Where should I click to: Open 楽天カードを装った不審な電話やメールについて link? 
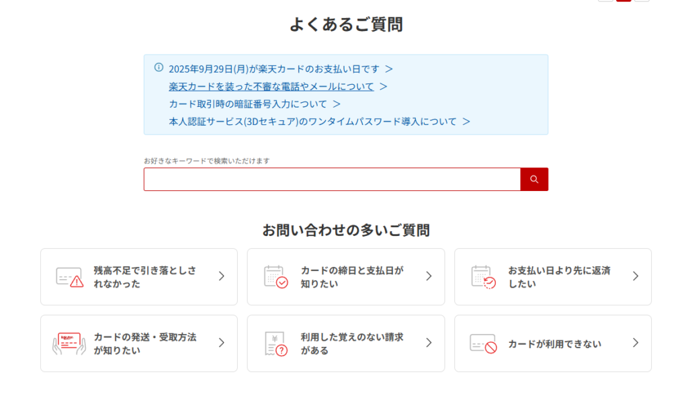pos(271,86)
